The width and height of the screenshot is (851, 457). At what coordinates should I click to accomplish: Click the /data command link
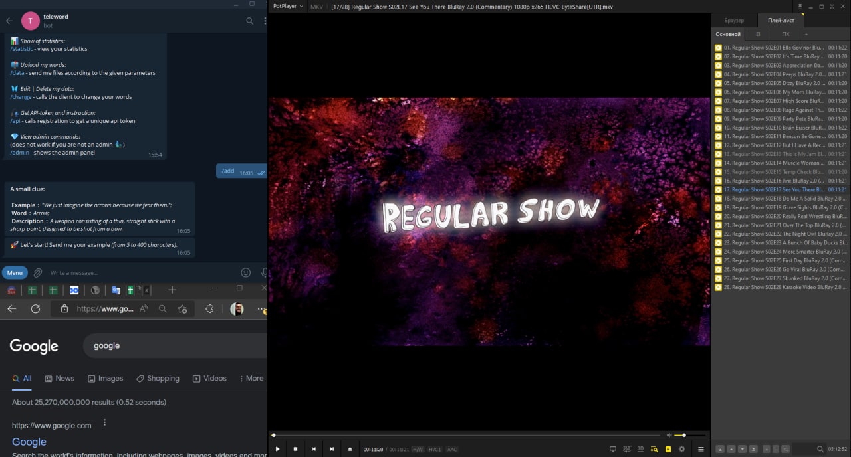pos(17,73)
